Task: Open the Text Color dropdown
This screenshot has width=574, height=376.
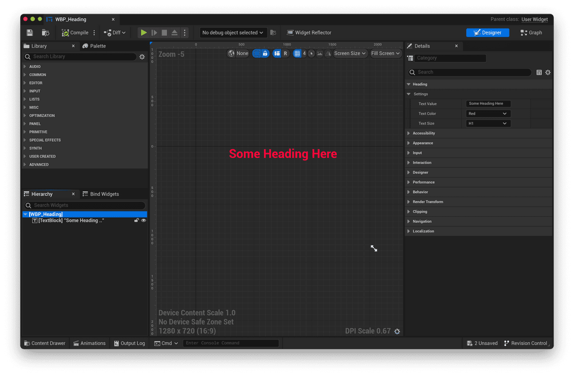Action: tap(488, 114)
